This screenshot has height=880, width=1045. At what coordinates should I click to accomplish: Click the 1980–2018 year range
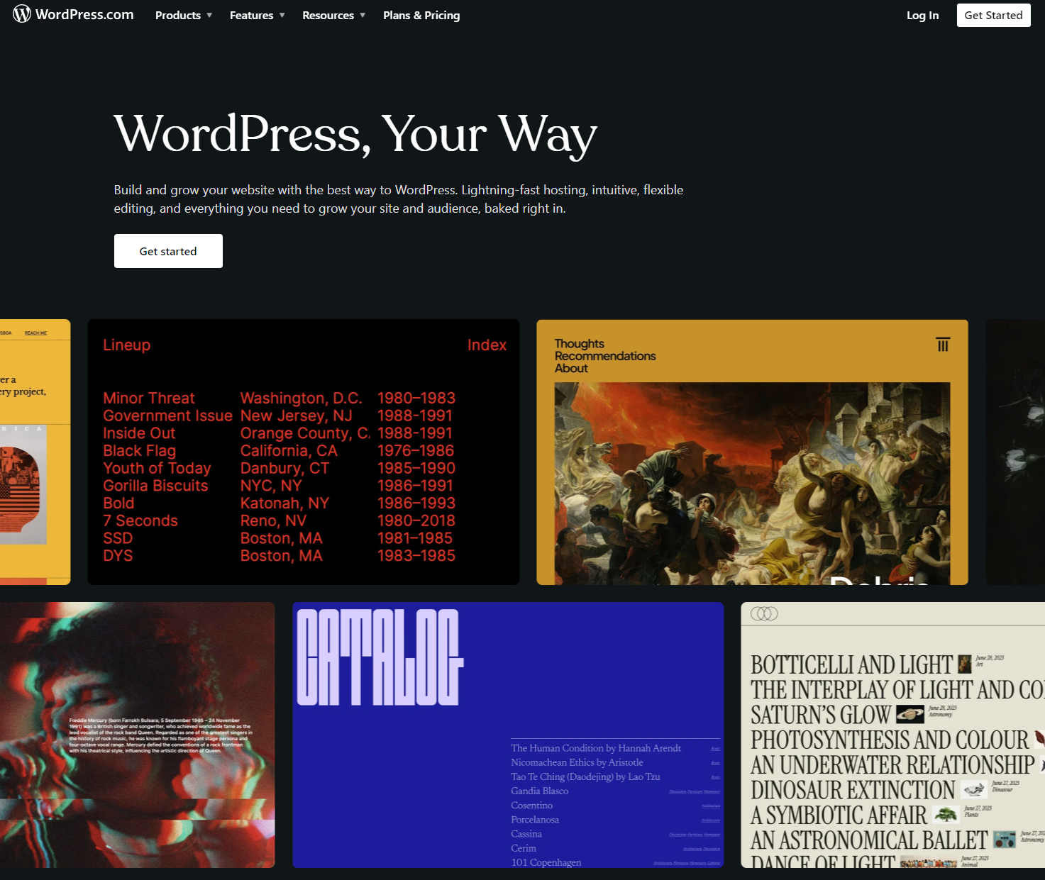coord(416,520)
